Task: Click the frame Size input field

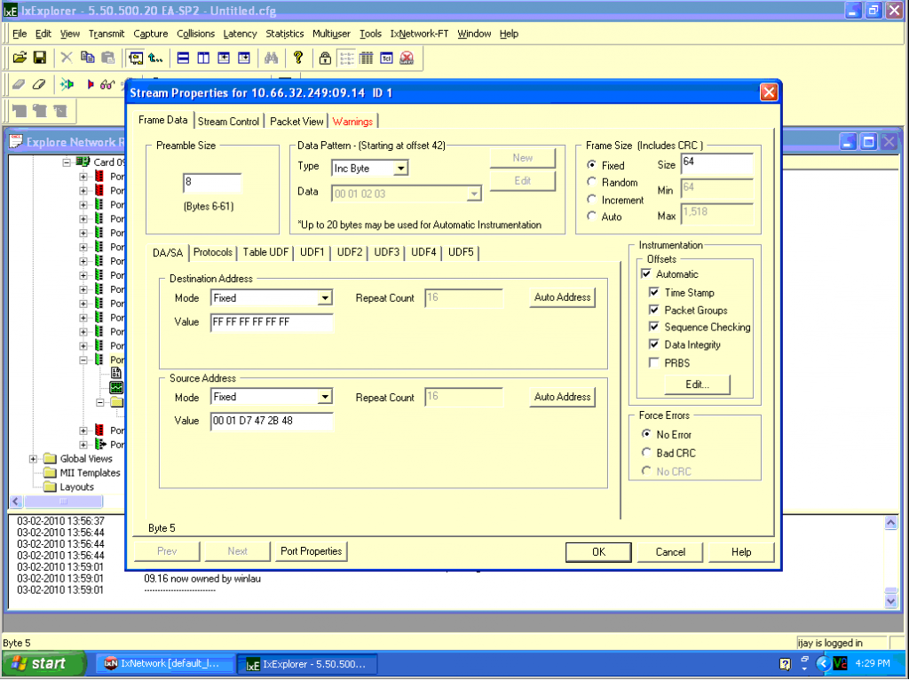Action: (717, 164)
